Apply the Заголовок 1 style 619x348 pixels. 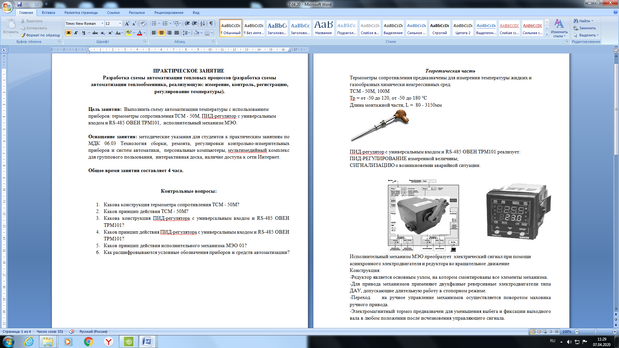tap(277, 28)
